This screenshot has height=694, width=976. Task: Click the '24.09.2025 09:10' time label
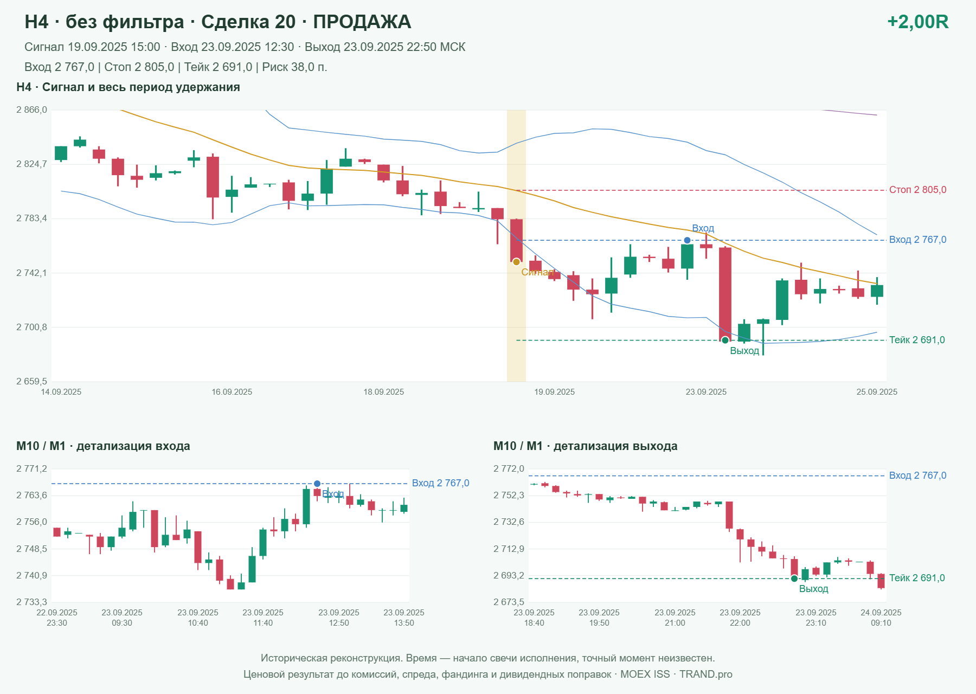coord(881,618)
